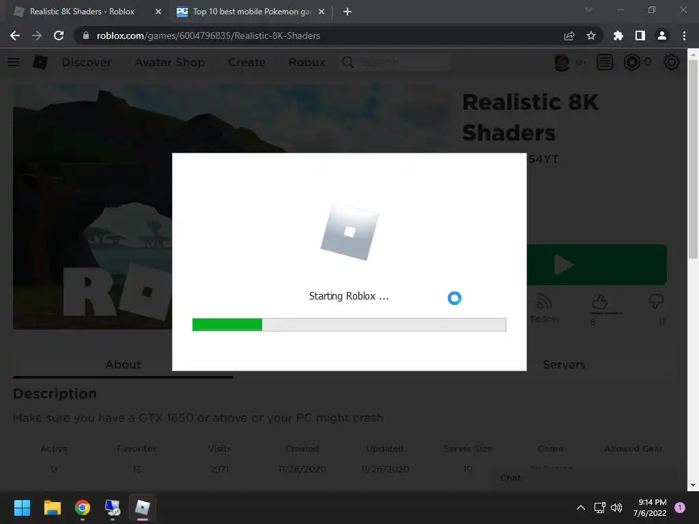Click the lock icon in address bar
Image resolution: width=699 pixels, height=524 pixels.
click(86, 35)
